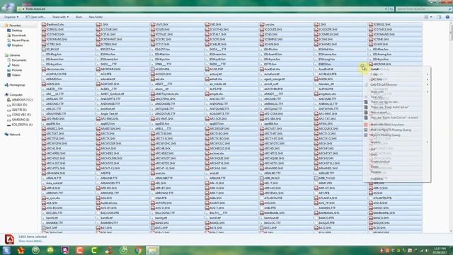Open the Share with toolbar dropdown
453x255 pixels.
[x=60, y=17]
